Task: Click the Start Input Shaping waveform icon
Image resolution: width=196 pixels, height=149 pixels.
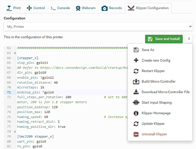Action: tap(136, 103)
